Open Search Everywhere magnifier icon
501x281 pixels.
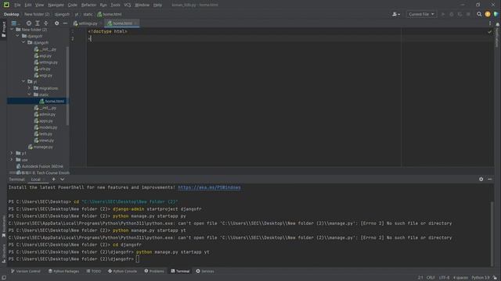479,14
